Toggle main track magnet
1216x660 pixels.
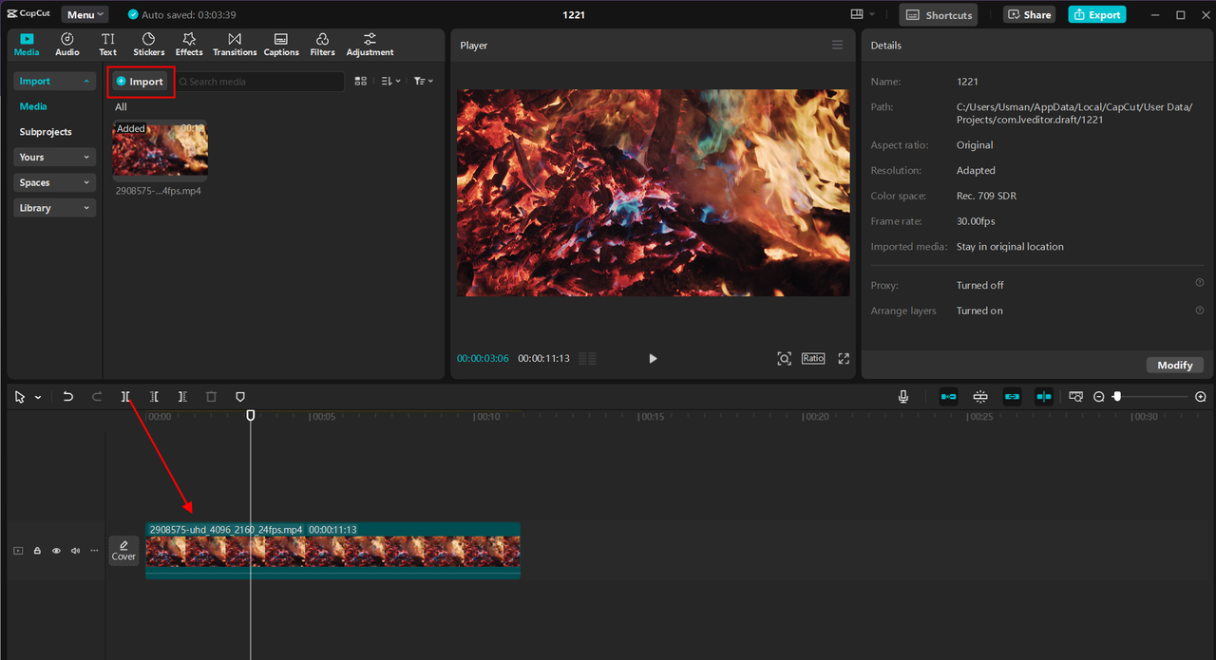(x=948, y=396)
